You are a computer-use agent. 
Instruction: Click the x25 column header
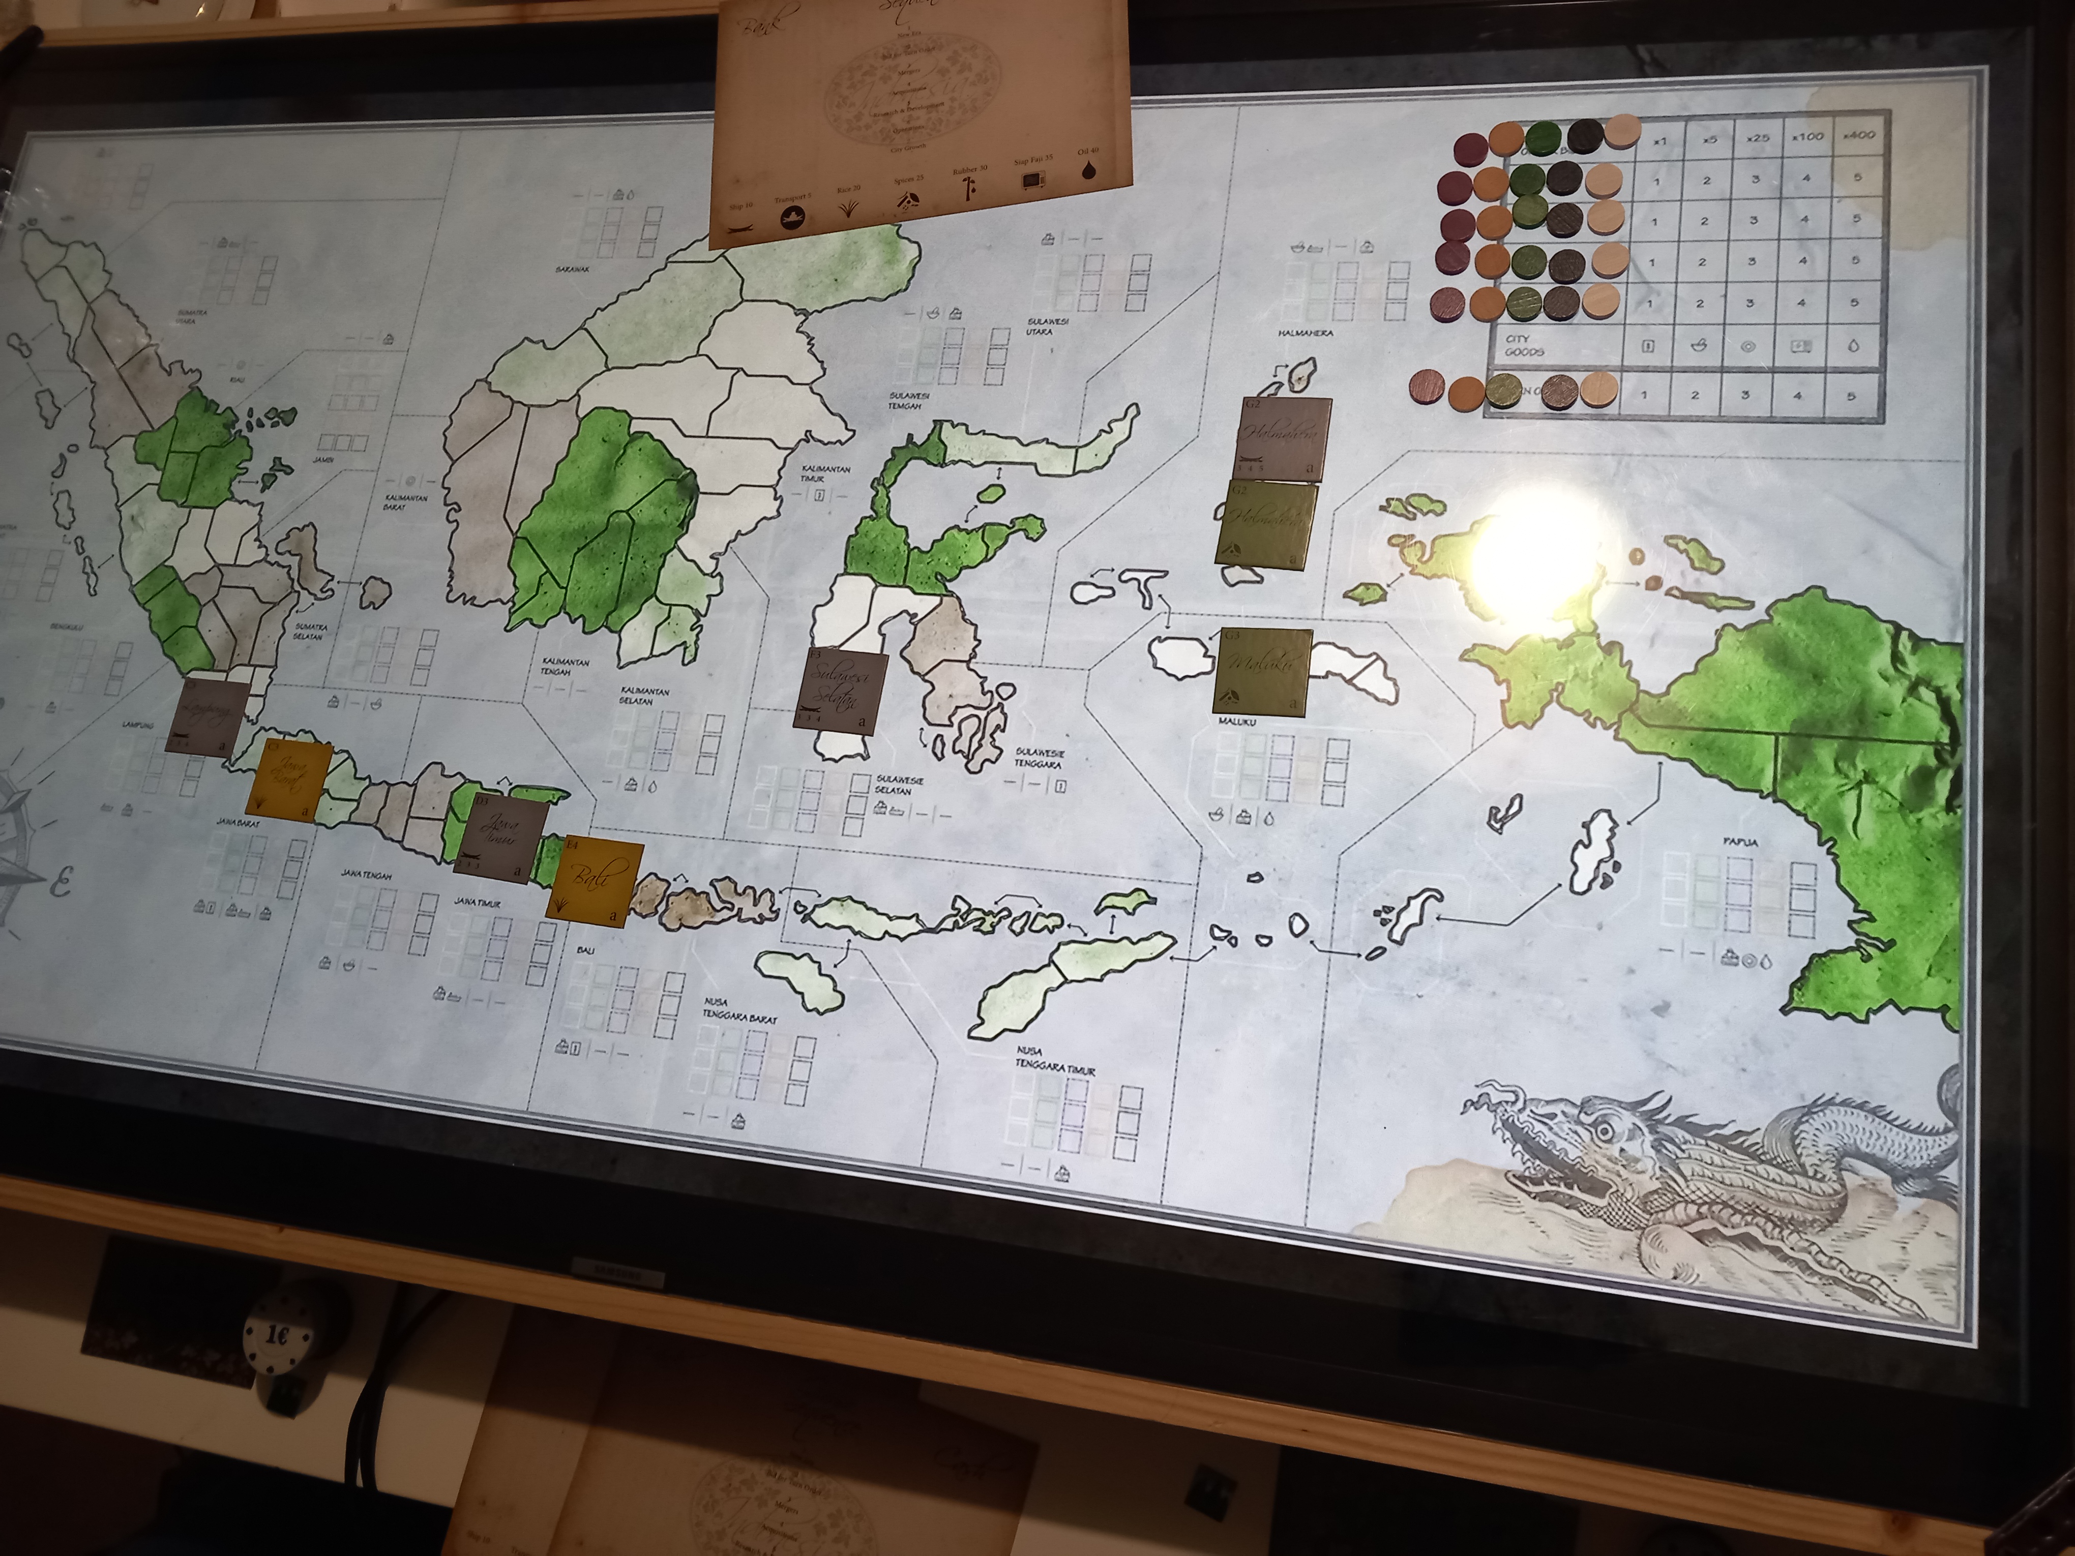(1758, 139)
